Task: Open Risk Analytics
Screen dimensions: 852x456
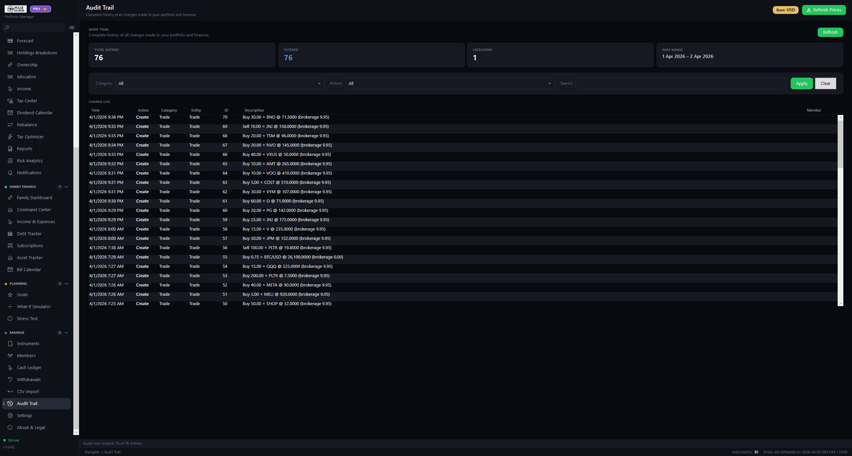Action: (30, 161)
